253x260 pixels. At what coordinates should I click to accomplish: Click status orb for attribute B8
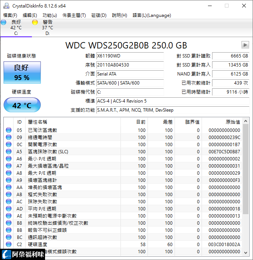point(9,223)
